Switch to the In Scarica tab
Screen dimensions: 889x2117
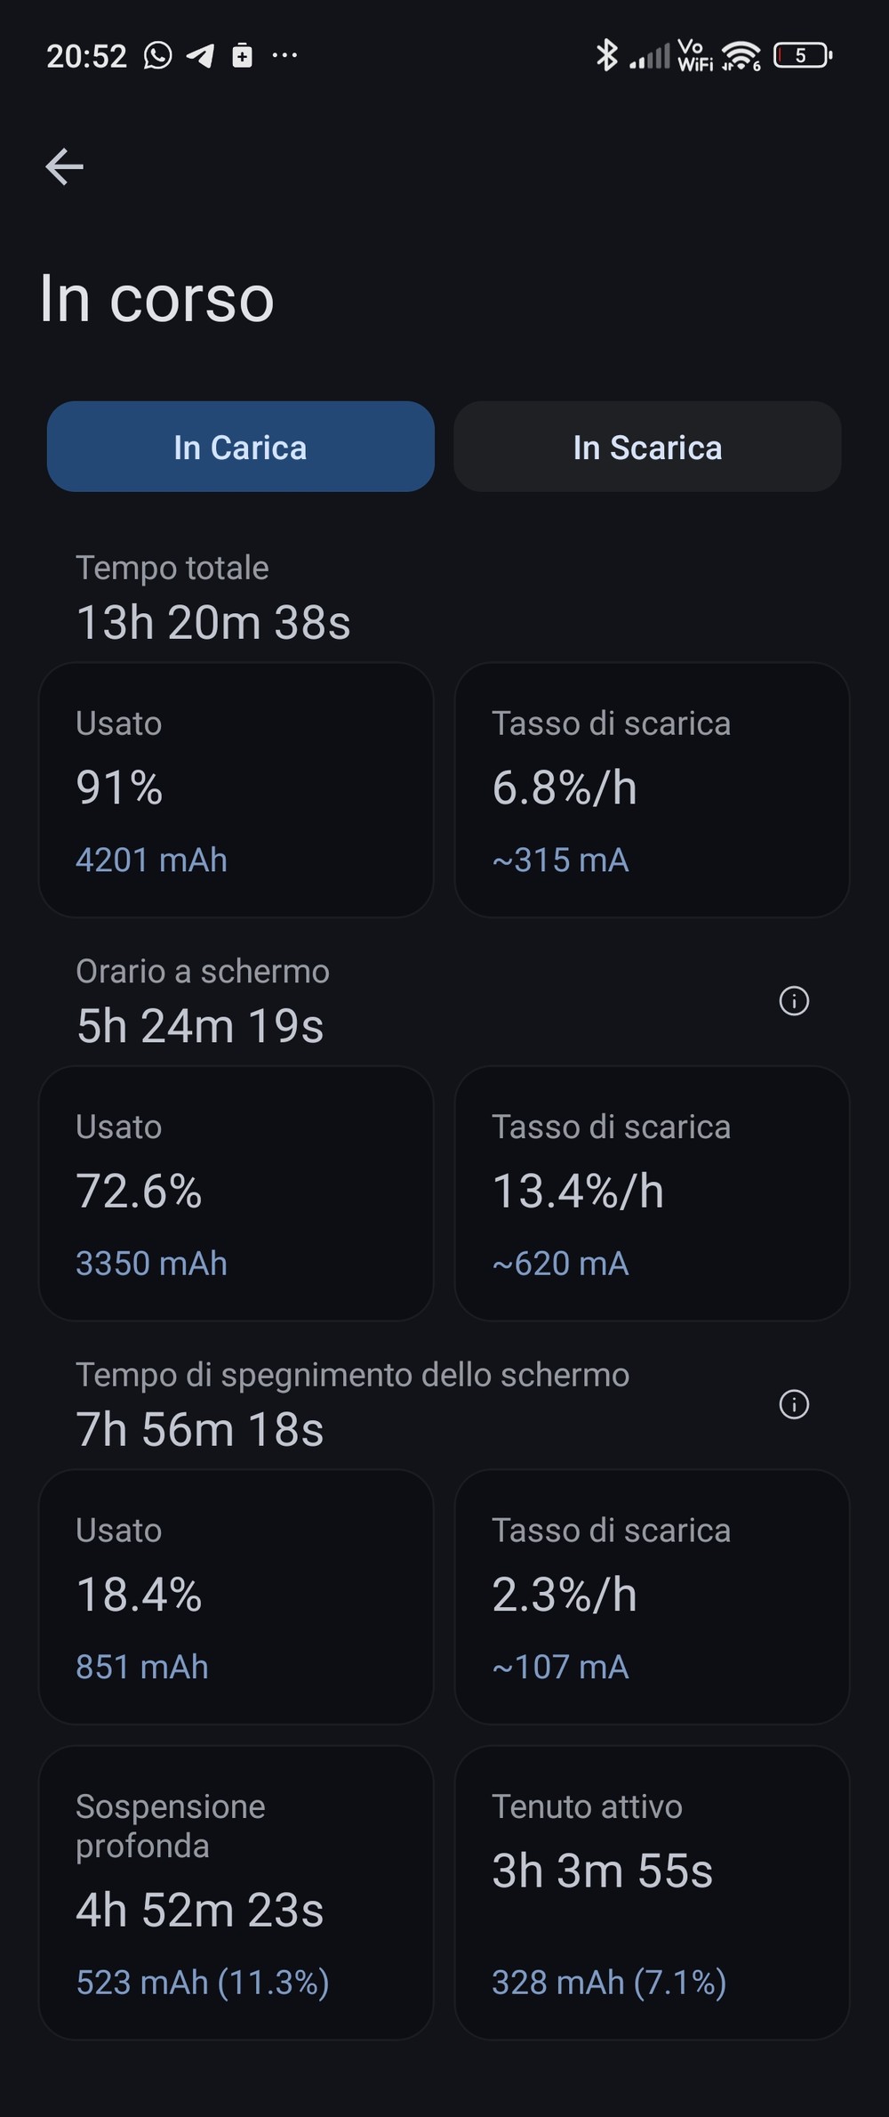(647, 447)
